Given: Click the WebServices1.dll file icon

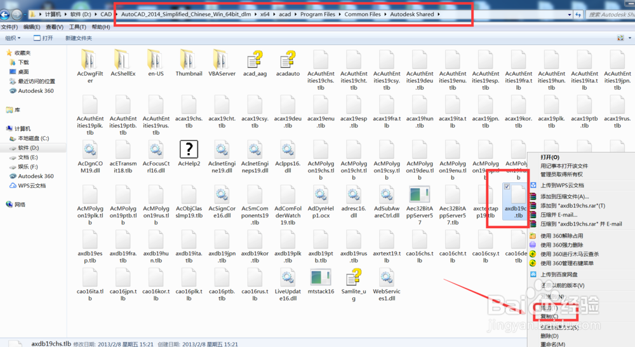Looking at the screenshot, I should (x=386, y=278).
